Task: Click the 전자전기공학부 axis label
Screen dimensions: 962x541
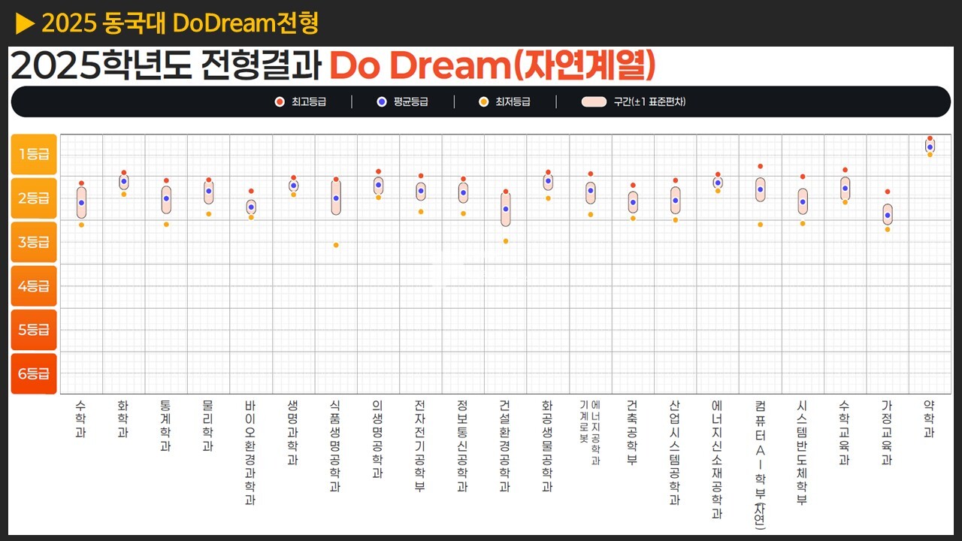Action: point(420,446)
